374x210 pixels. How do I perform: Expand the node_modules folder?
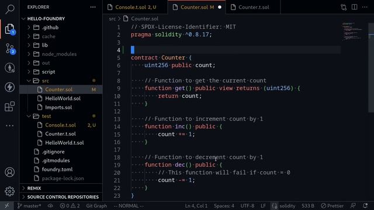[x=61, y=54]
